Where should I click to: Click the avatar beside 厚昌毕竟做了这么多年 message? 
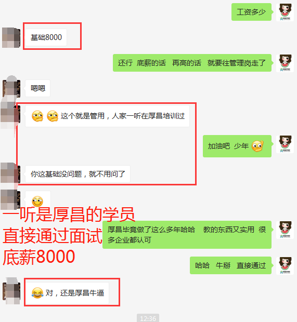tap(285, 230)
